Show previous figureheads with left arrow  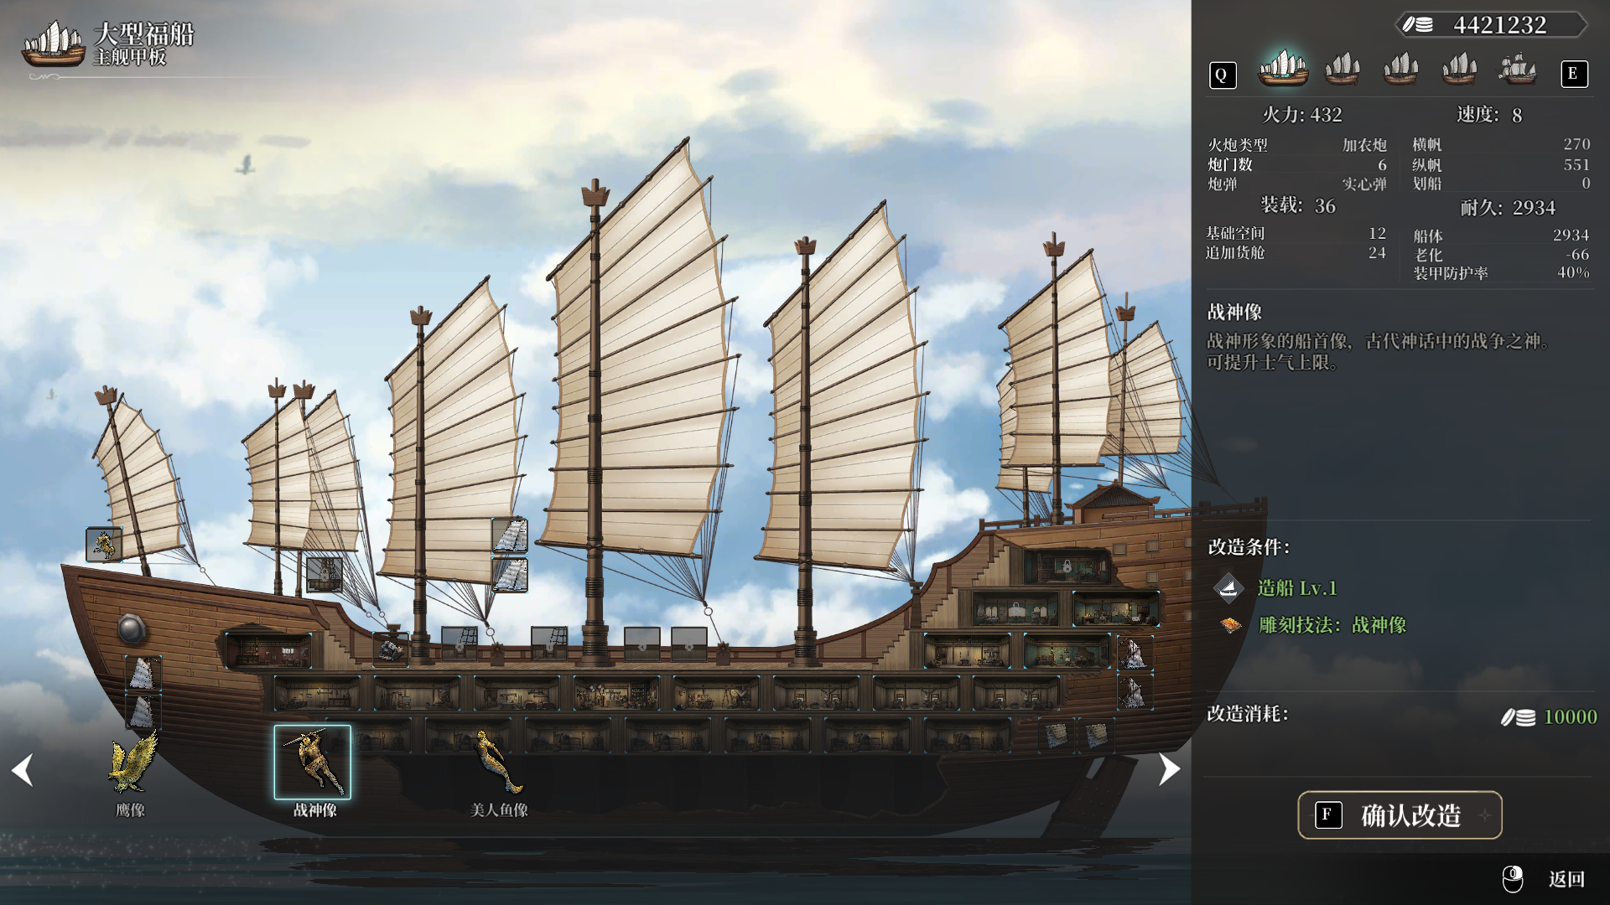(x=23, y=769)
